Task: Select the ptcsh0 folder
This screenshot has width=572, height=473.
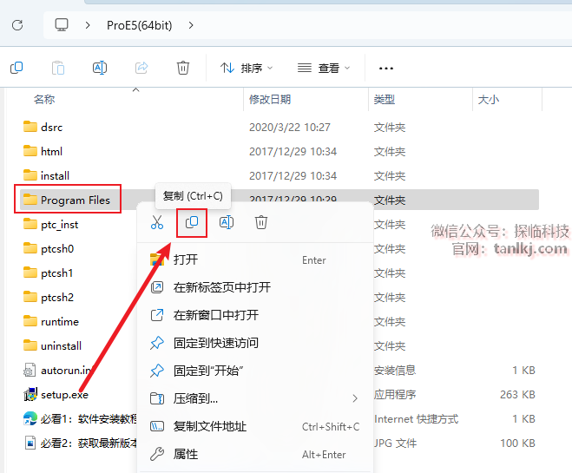Action: (57, 249)
